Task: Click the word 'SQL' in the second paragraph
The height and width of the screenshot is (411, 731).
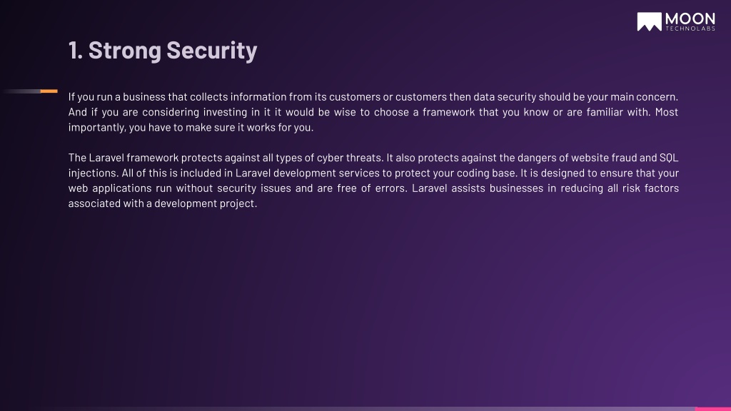Action: coord(669,158)
